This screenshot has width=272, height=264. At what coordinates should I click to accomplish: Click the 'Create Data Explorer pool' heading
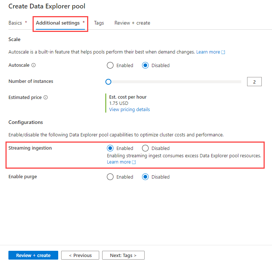pos(47,6)
